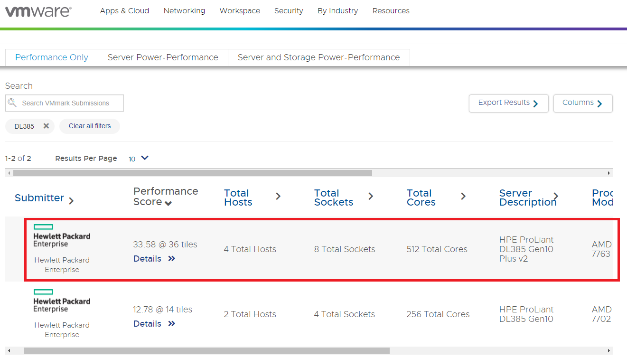
Task: Click the upper scrollbar's right arrow
Action: click(609, 173)
